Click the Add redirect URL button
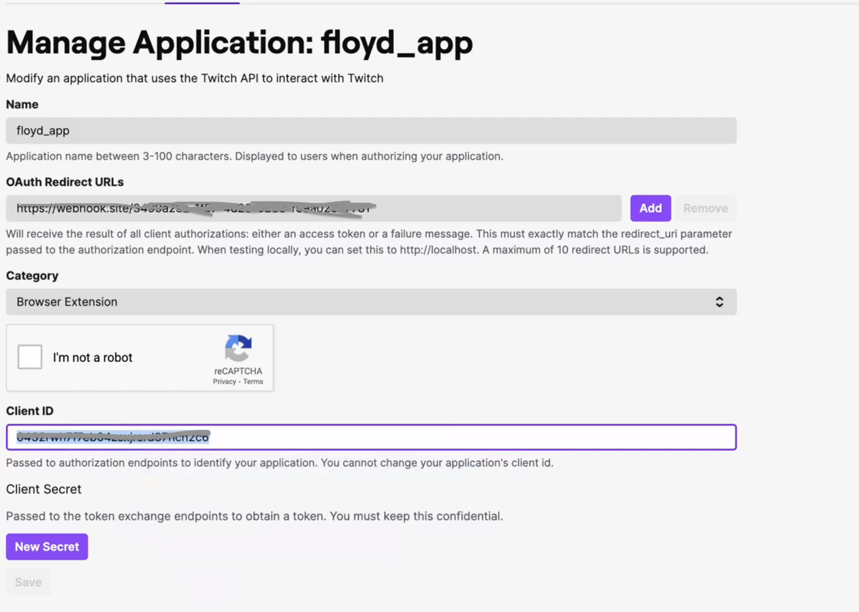 650,208
